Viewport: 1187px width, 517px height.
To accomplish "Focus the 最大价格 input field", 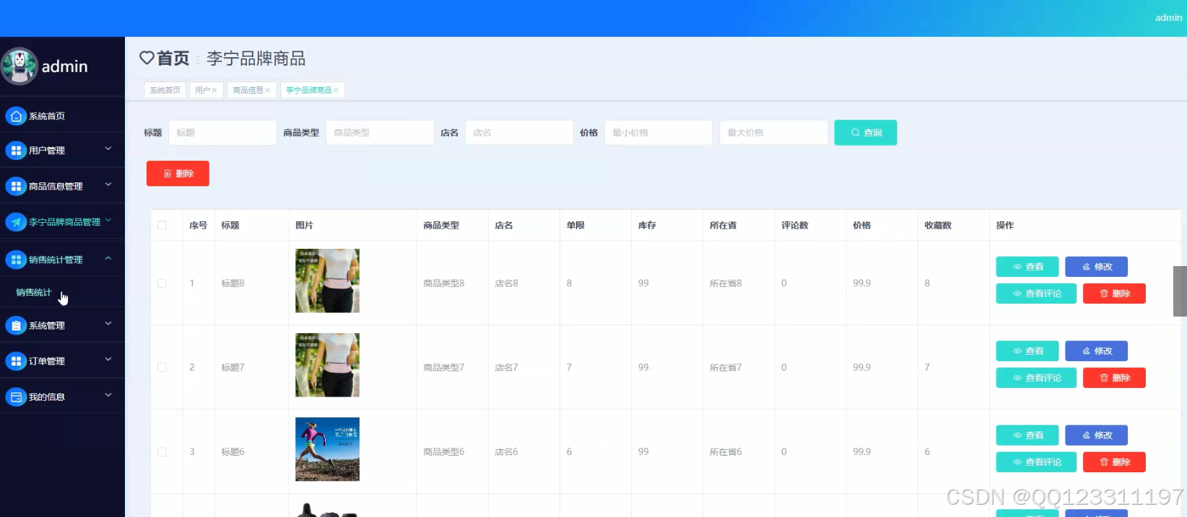I will (773, 133).
